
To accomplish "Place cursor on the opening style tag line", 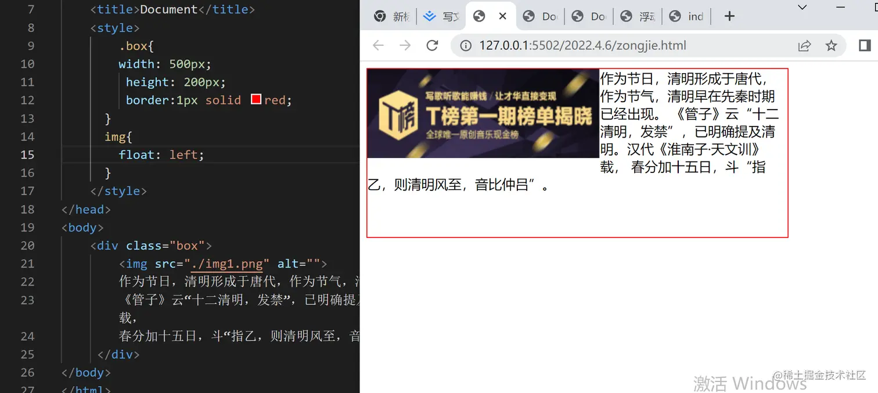I will point(115,28).
